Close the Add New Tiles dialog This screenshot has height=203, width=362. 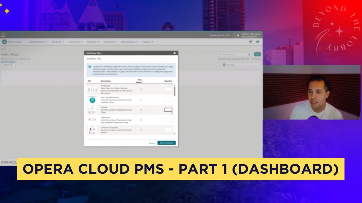(x=174, y=53)
